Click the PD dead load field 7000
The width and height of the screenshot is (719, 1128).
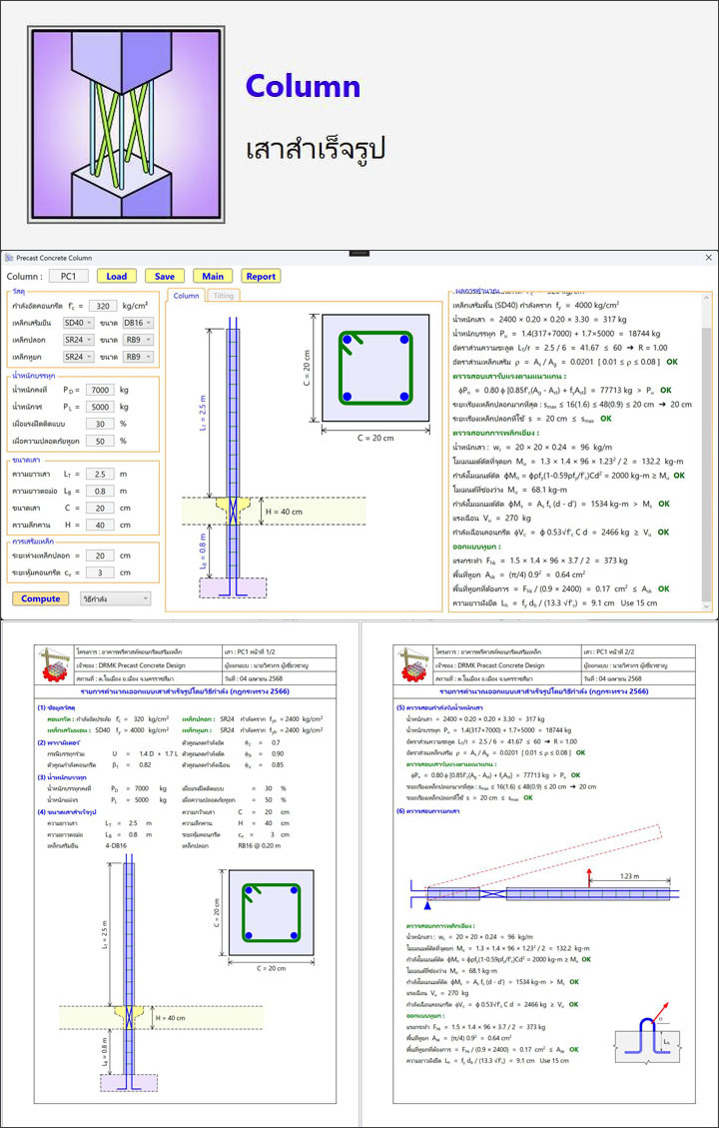click(x=99, y=390)
